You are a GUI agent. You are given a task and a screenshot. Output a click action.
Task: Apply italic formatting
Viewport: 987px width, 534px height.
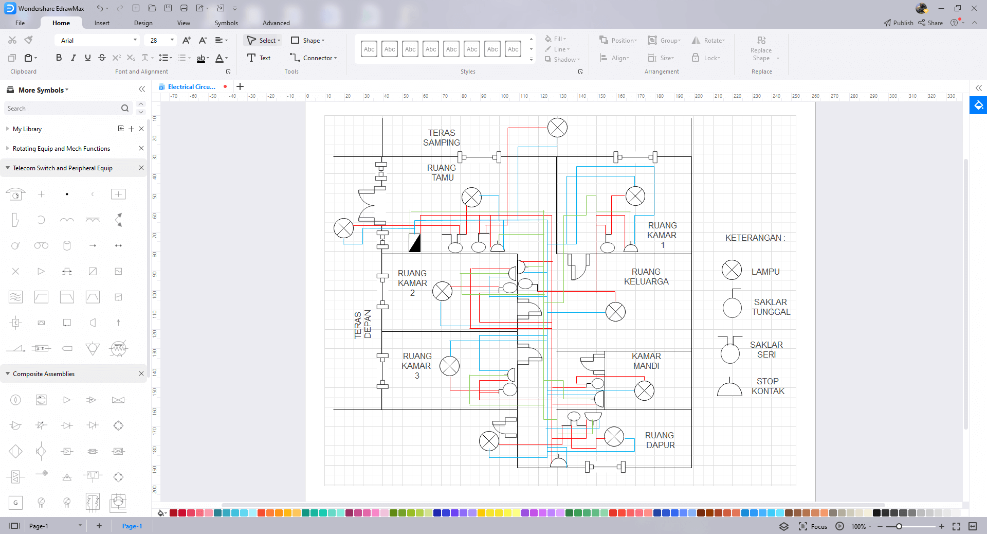click(x=73, y=58)
